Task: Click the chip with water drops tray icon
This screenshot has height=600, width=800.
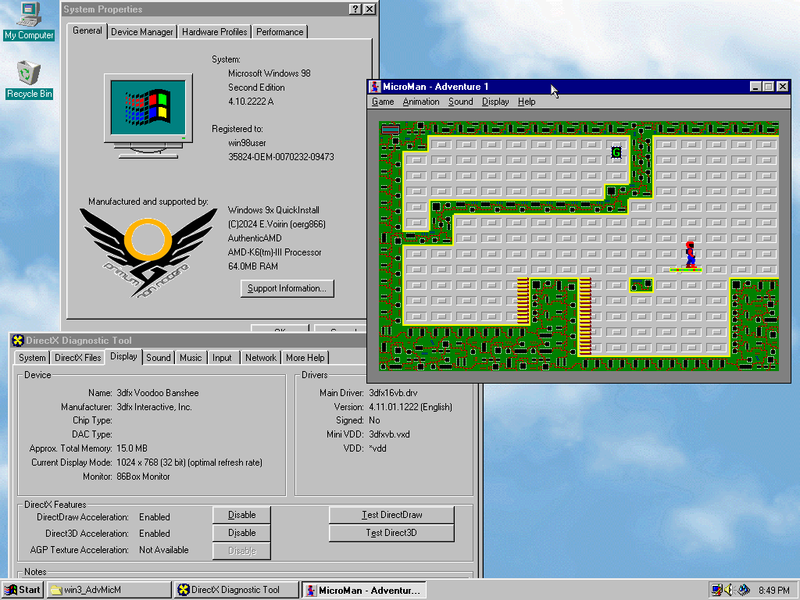Action: click(744, 590)
